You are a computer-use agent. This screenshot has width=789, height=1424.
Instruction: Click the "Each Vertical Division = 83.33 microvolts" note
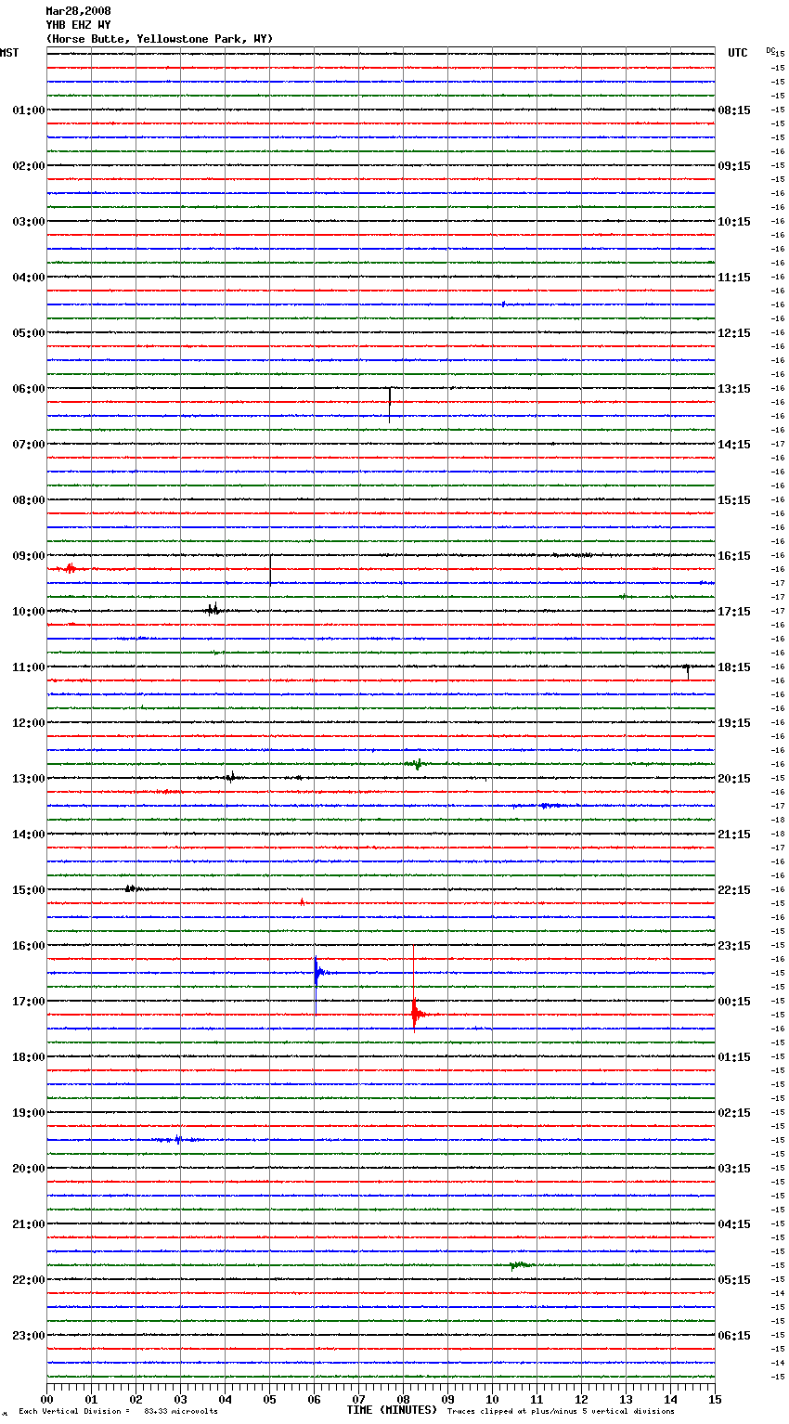click(x=119, y=1412)
